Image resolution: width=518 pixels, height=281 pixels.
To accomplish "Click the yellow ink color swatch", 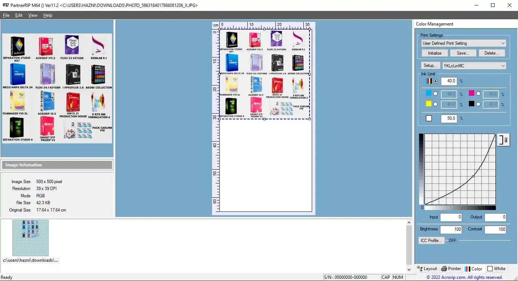I will (x=429, y=104).
